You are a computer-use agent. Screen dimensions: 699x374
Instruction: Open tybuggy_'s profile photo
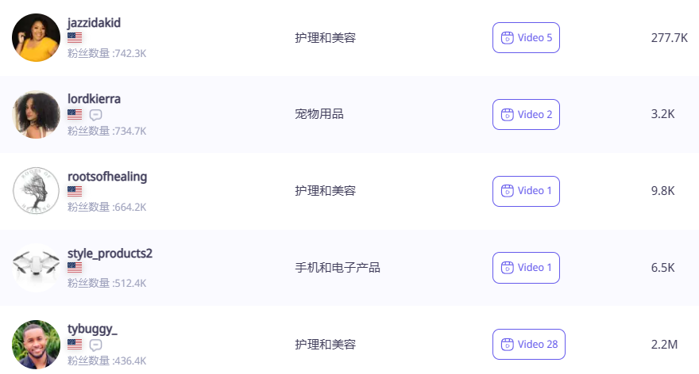[37, 345]
